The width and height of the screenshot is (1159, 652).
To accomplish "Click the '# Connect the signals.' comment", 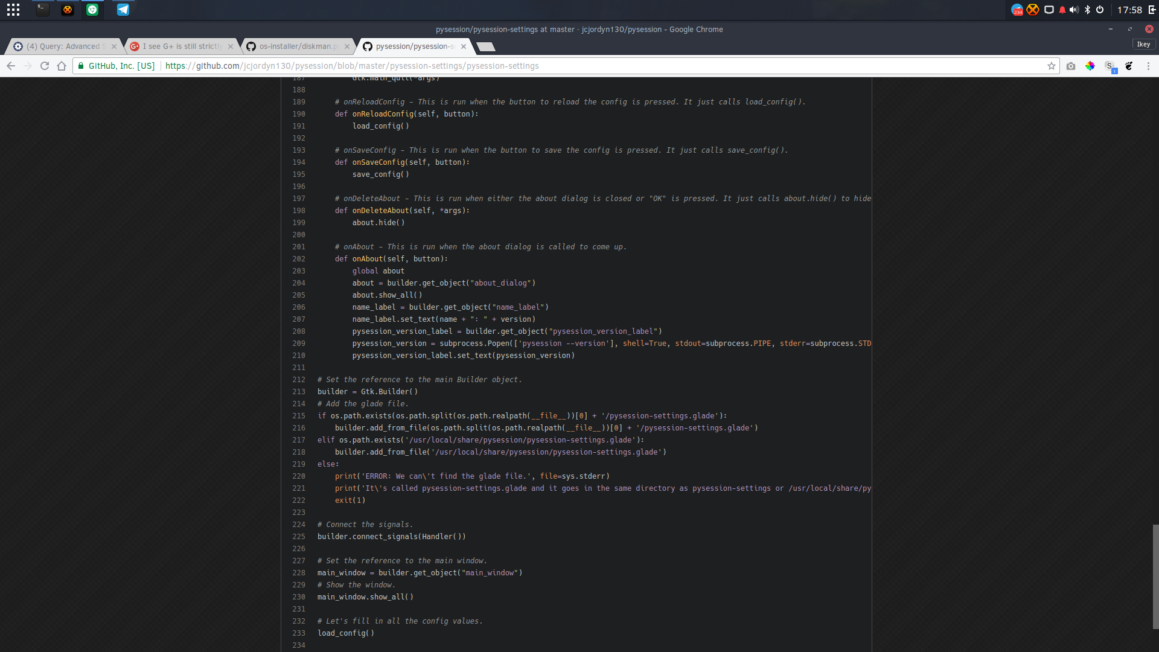I will coord(365,525).
